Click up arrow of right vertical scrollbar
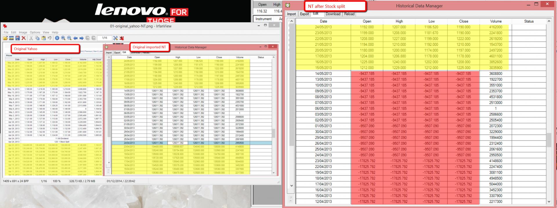Viewport: 557px width, 208px height. (x=549, y=21)
